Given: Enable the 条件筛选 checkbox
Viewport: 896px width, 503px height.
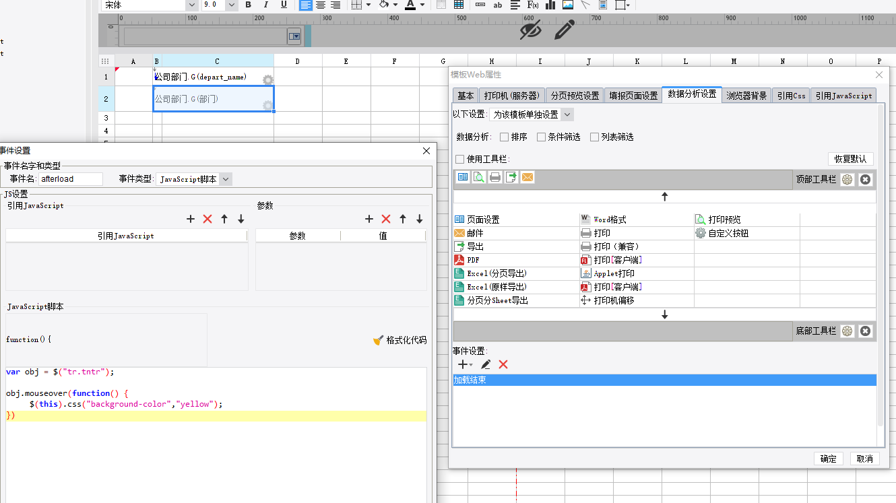Looking at the screenshot, I should point(541,137).
